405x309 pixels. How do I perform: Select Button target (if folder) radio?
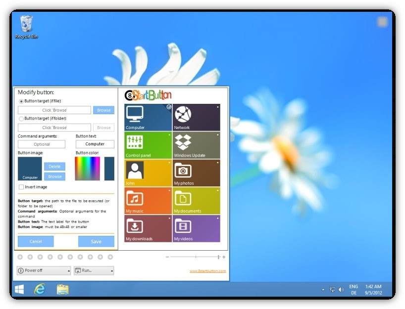click(21, 119)
